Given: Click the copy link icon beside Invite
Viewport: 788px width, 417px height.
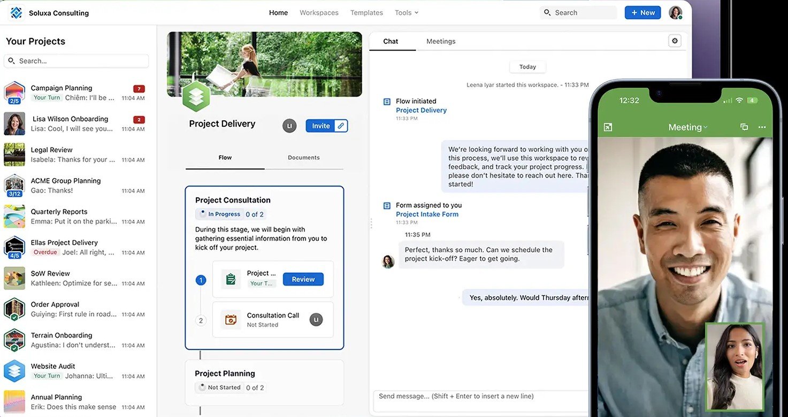Looking at the screenshot, I should coord(341,126).
